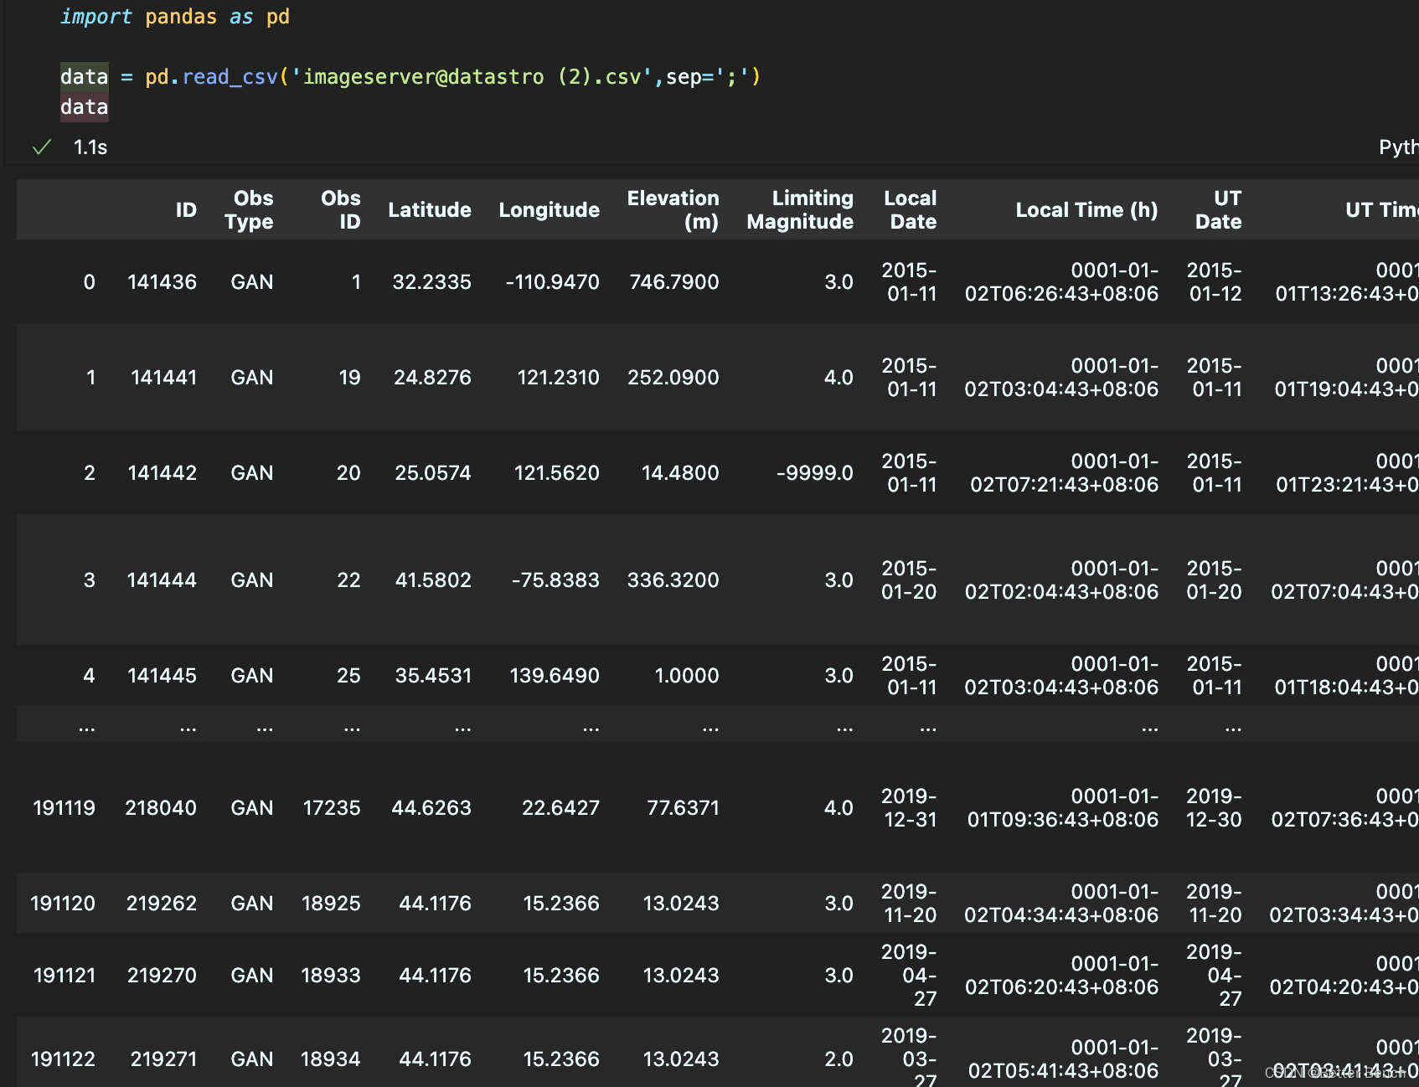Click the Longitude column header
The width and height of the screenshot is (1419, 1087).
pyautogui.click(x=550, y=210)
